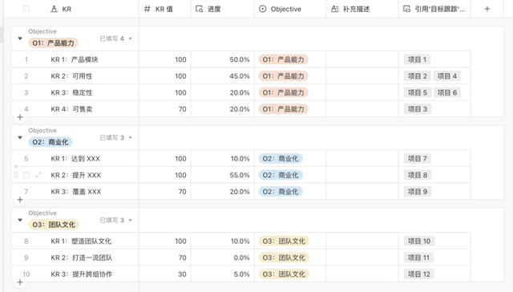Click the 0.0% progress value
This screenshot has width=513, height=292.
click(241, 258)
